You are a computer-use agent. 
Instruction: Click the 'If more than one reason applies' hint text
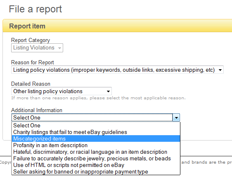click(x=98, y=98)
